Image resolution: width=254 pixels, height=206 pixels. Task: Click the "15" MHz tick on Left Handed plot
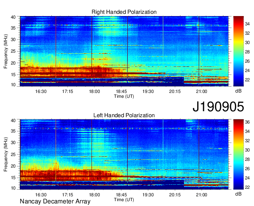tap(13, 178)
